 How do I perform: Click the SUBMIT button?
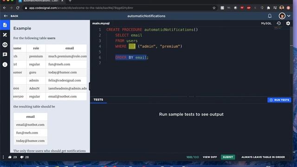tap(228, 157)
